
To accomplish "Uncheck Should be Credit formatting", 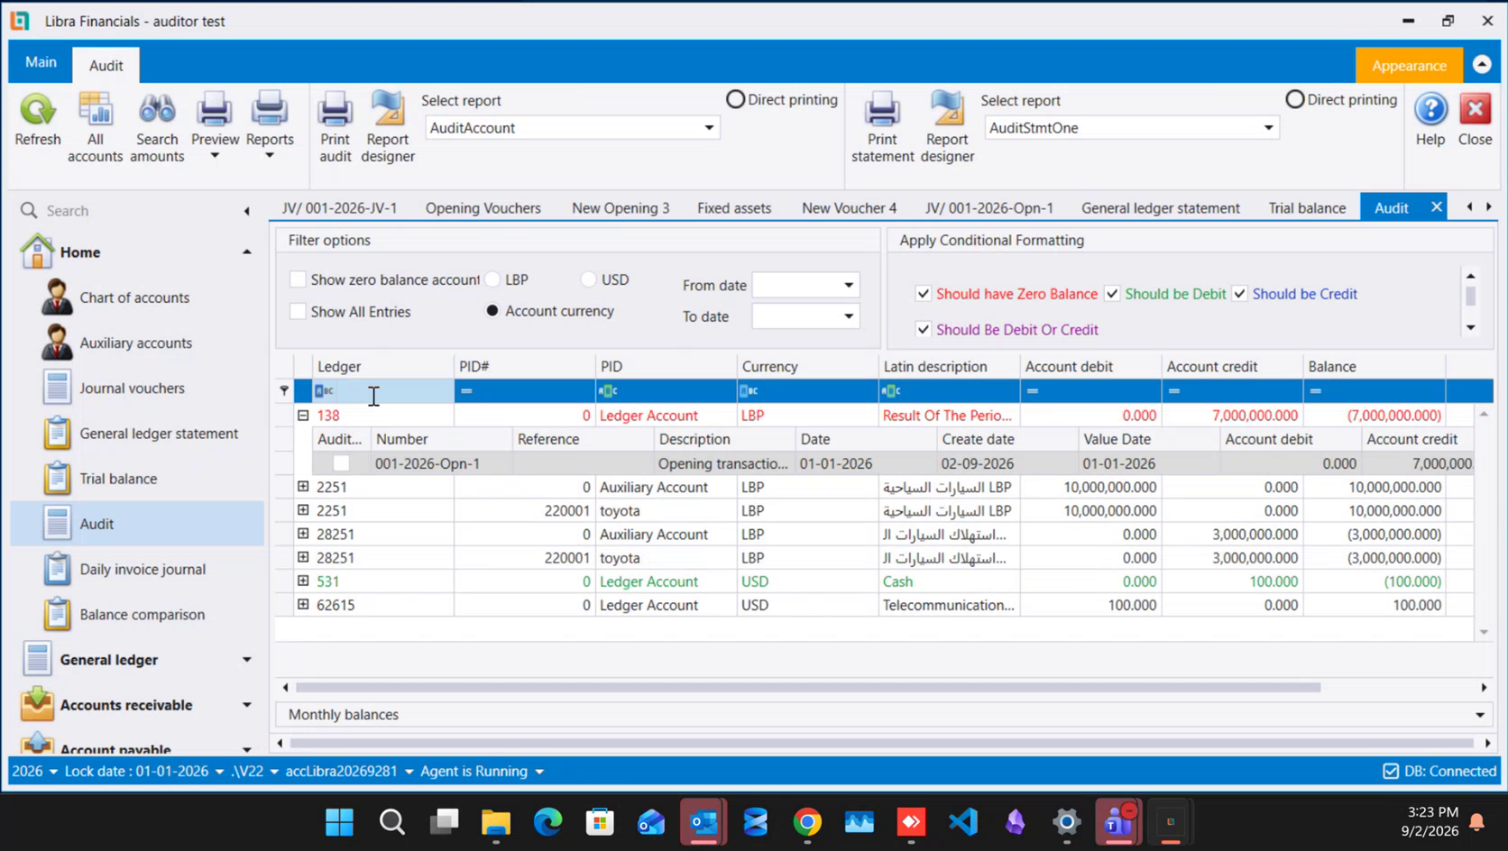I will [x=1240, y=294].
